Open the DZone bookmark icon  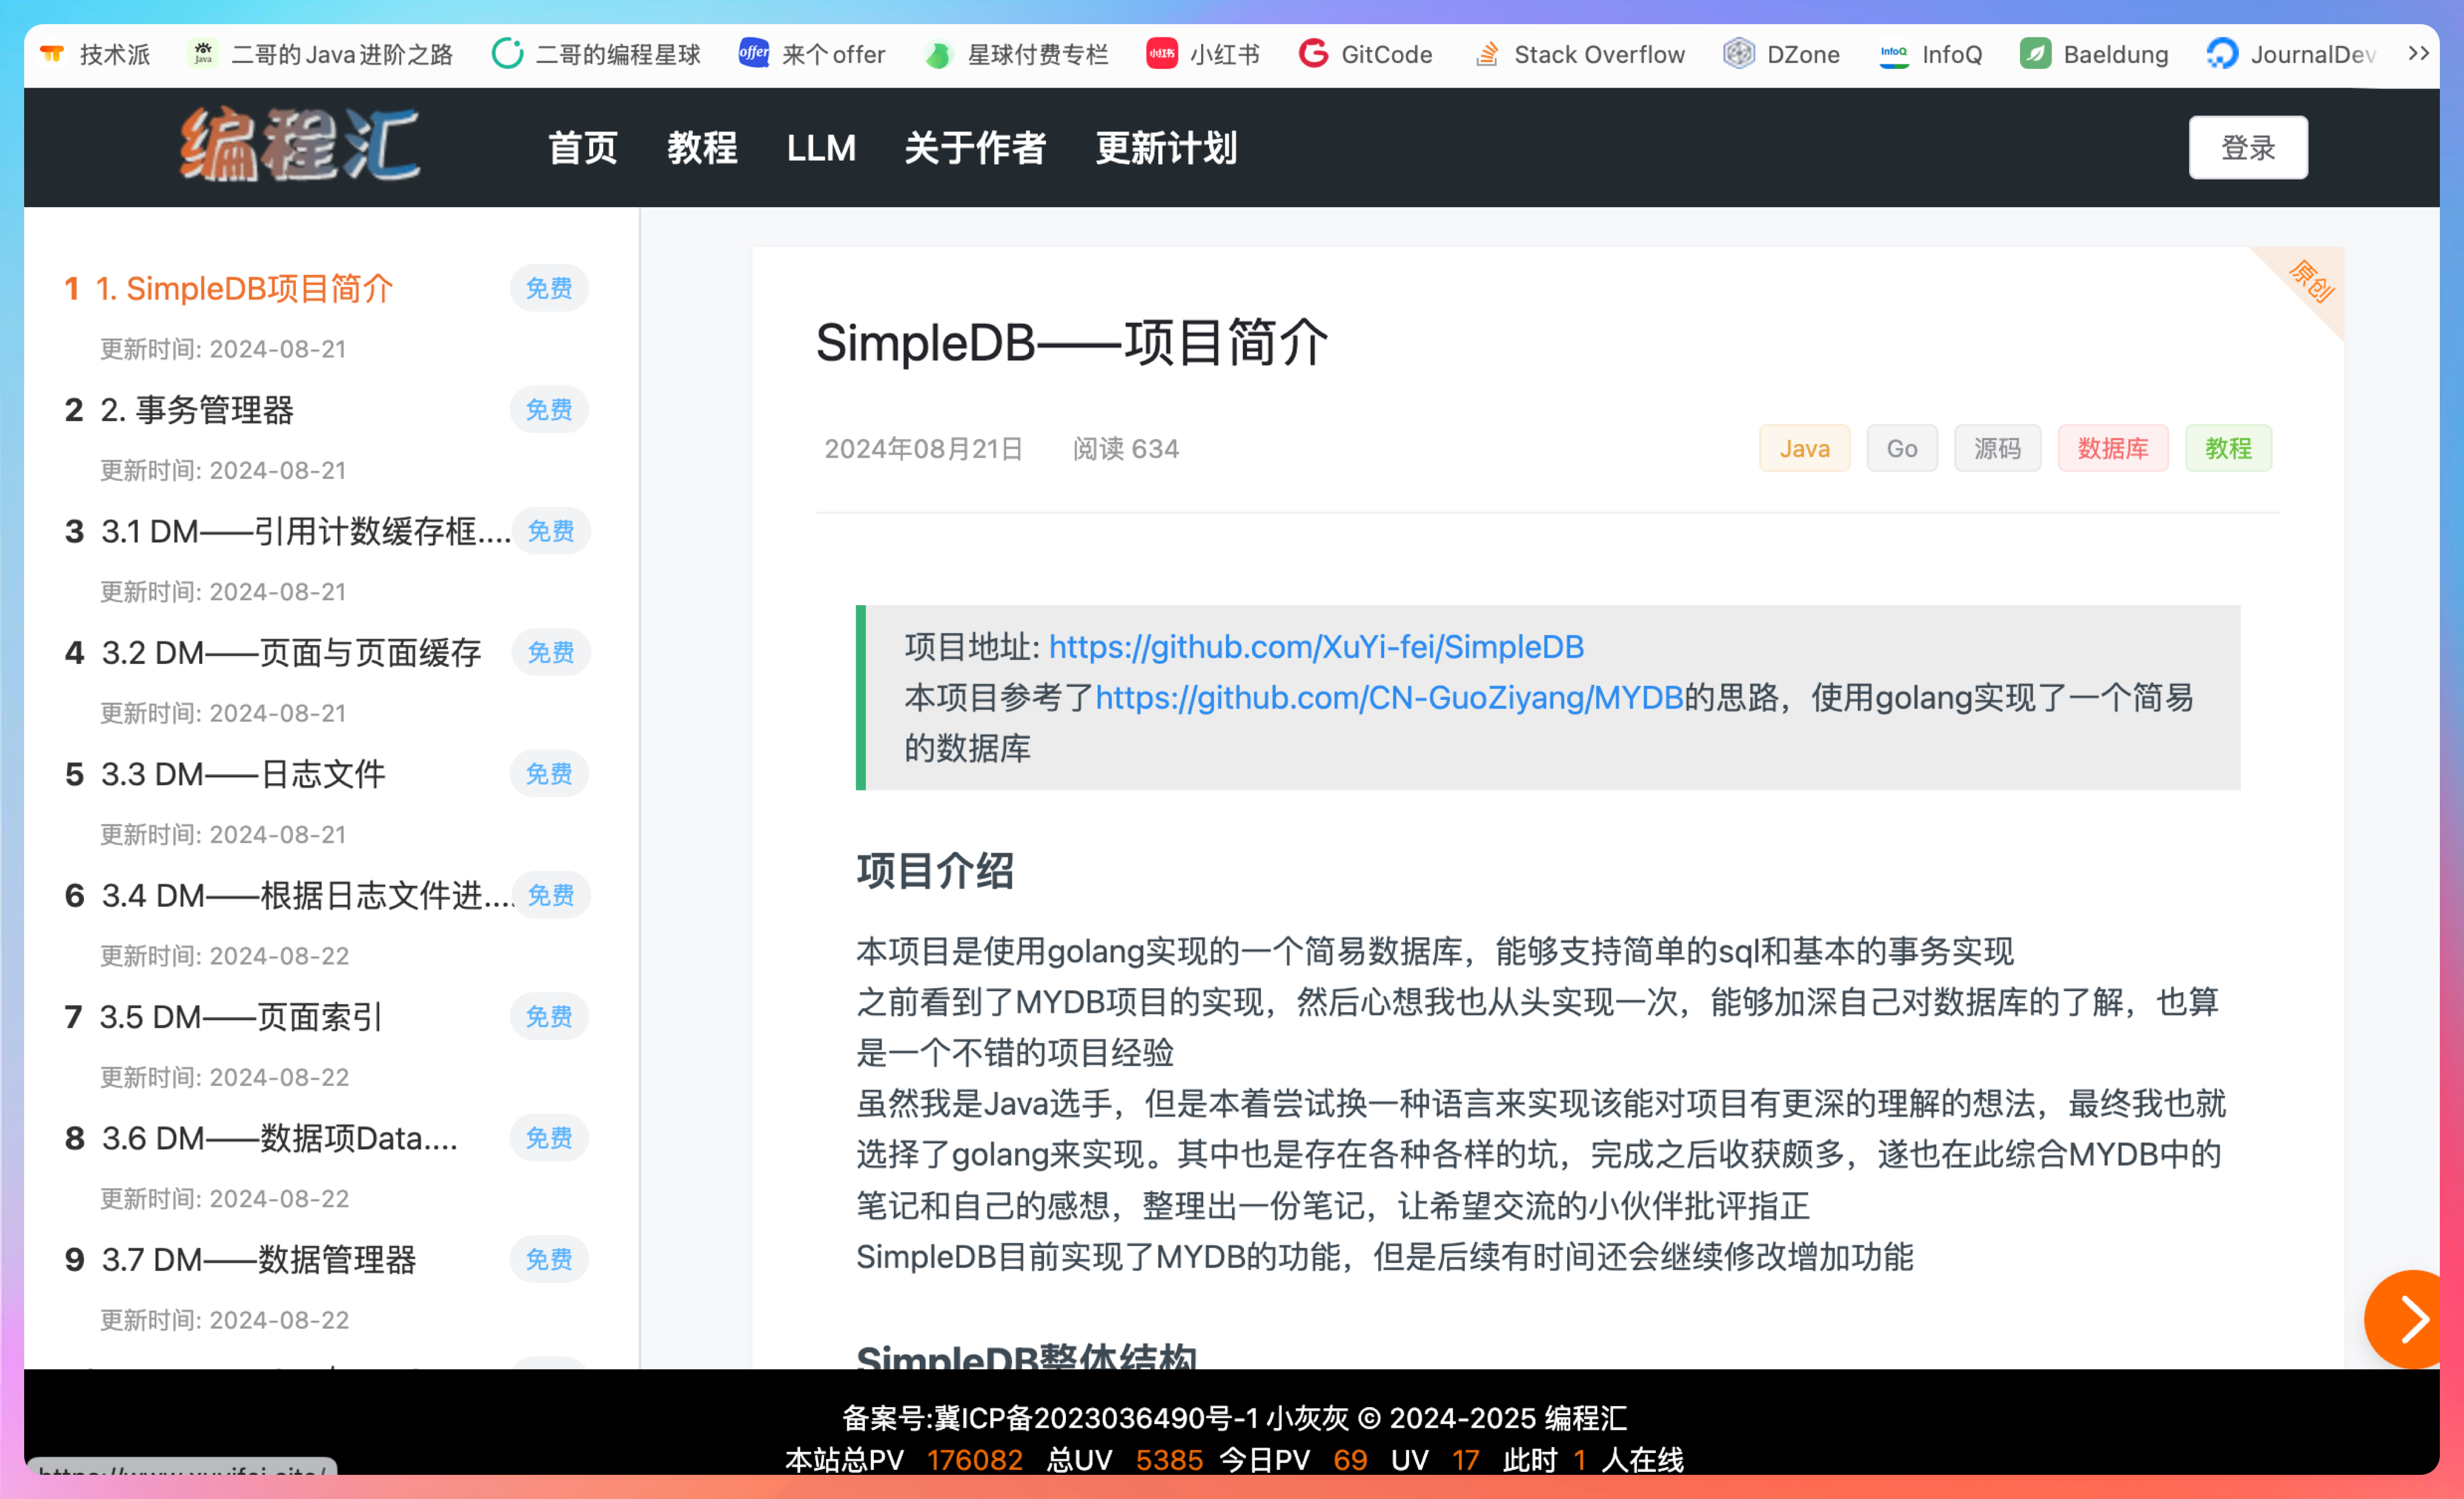tap(1739, 54)
